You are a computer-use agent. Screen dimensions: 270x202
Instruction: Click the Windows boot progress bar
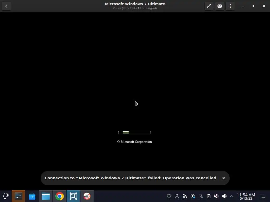coord(134,132)
